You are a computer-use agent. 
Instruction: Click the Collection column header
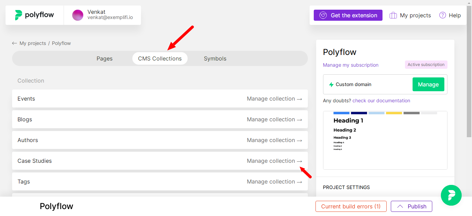tap(31, 81)
